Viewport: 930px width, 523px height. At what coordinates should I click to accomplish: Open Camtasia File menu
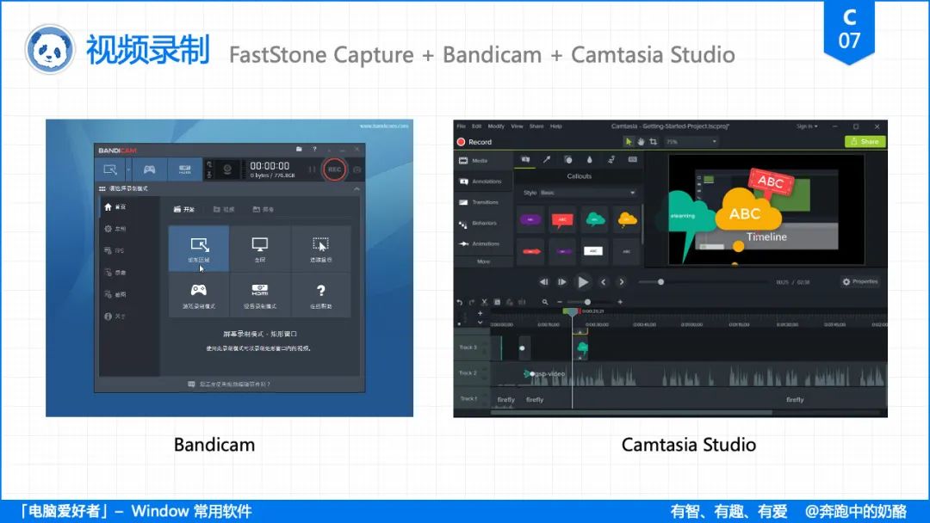coord(461,126)
